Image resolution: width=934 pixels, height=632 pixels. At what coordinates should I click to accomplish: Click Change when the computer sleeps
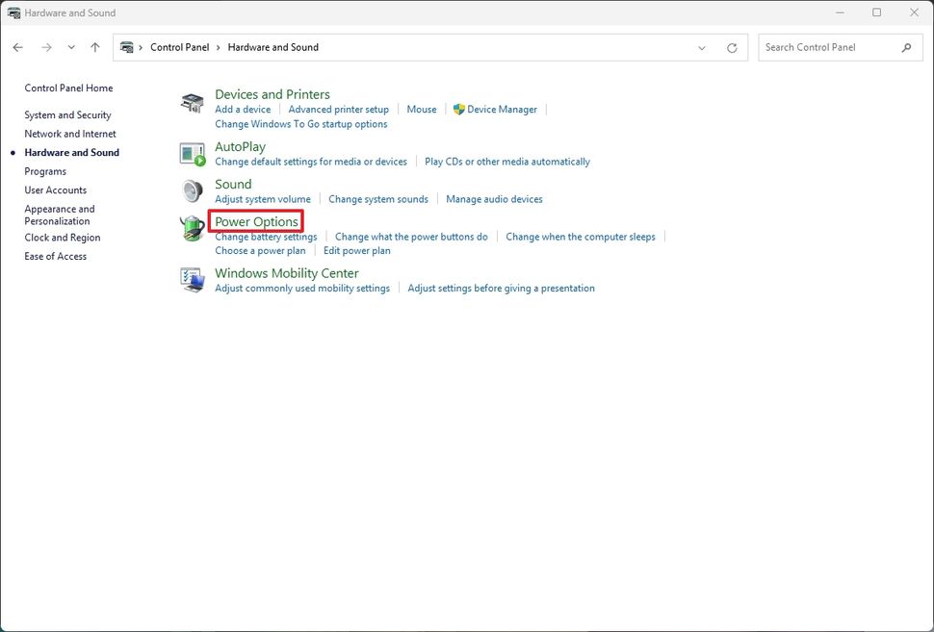click(x=581, y=236)
